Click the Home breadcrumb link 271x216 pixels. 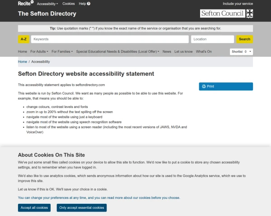point(22,62)
